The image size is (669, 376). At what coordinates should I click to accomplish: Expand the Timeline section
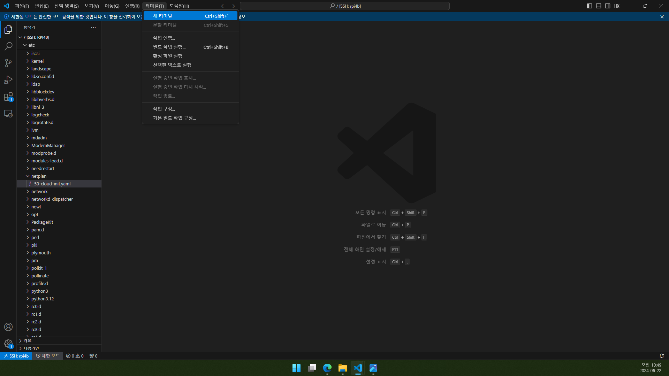pos(59,348)
